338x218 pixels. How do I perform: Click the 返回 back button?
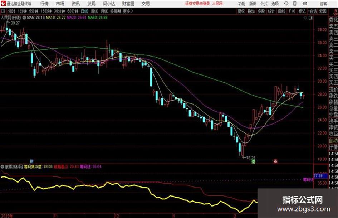click(323, 11)
